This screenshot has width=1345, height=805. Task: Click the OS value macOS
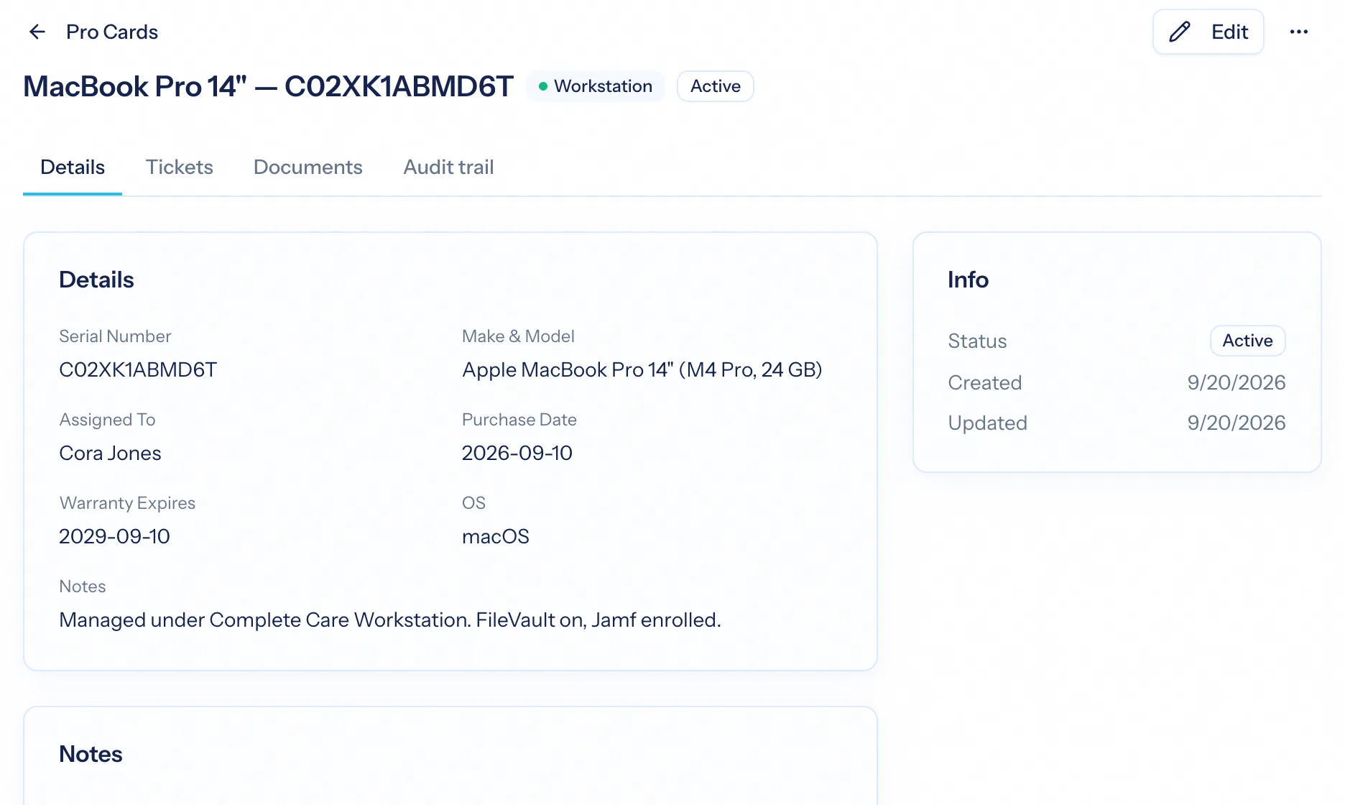click(x=496, y=536)
